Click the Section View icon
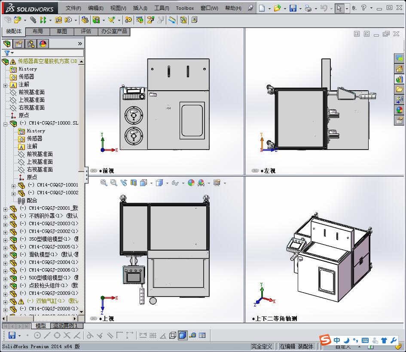This screenshot has height=352, width=406. pos(133,183)
